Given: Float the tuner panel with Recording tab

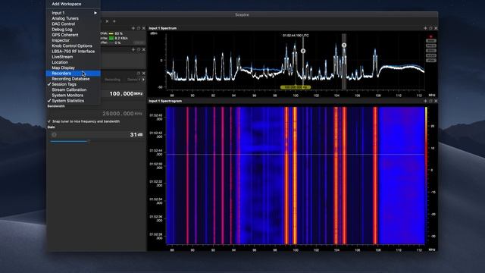Looking at the screenshot, I should (139, 74).
